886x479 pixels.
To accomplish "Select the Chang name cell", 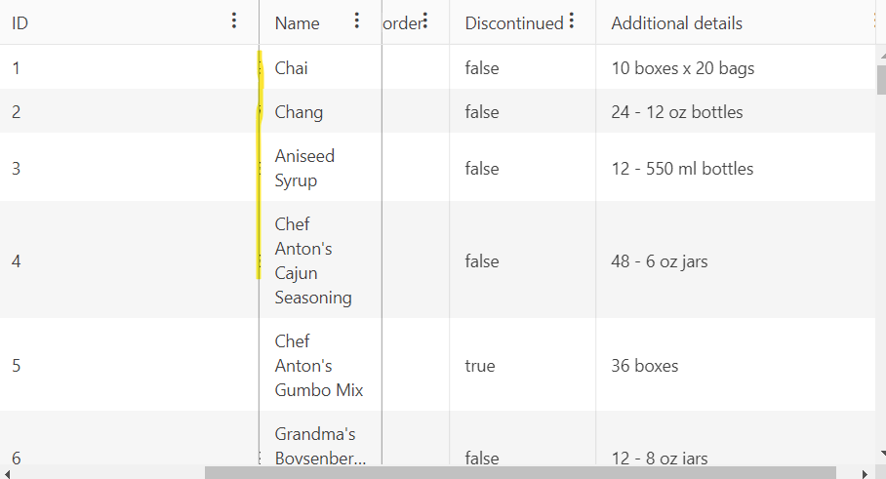I will (320, 111).
